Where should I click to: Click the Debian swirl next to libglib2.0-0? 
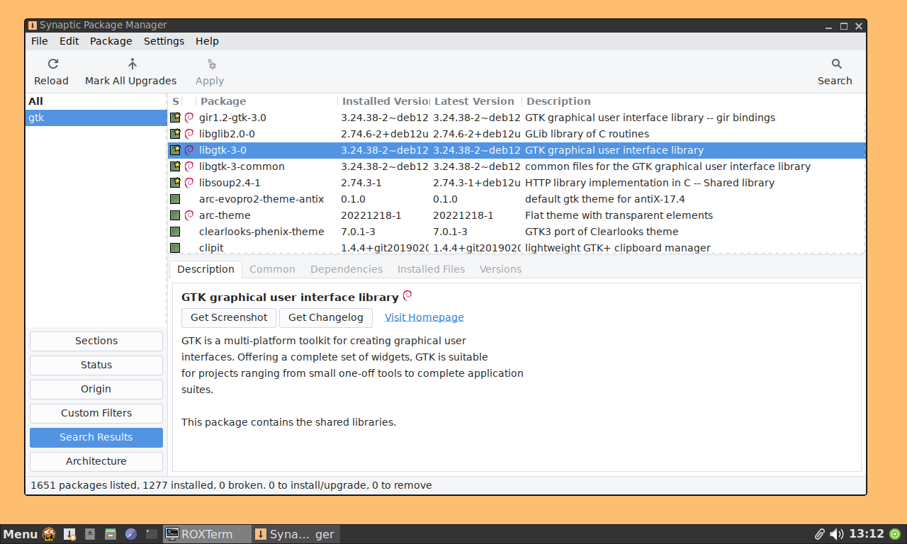pos(189,134)
